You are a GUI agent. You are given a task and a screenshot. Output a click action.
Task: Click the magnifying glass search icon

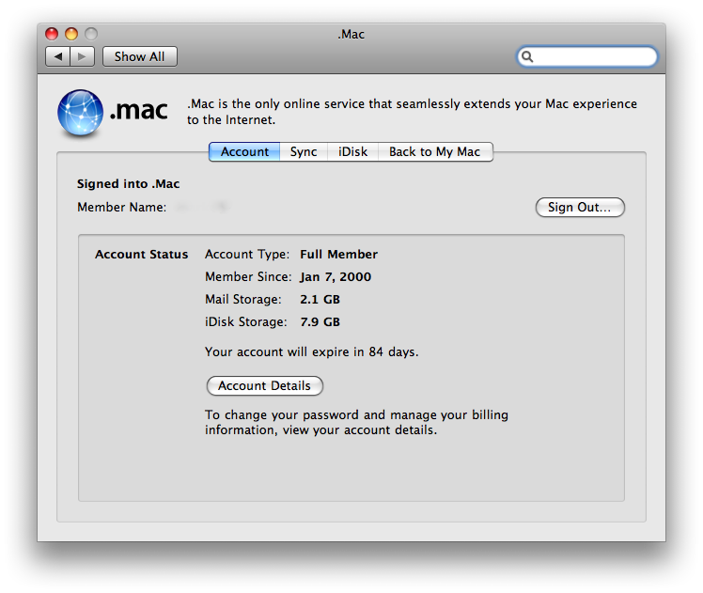point(527,56)
